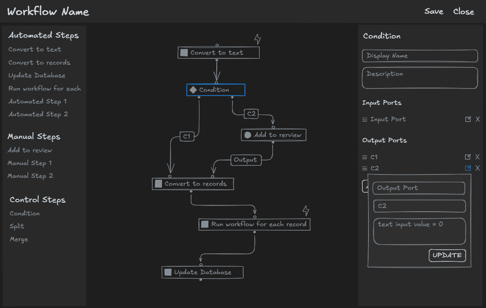Click inside the Description text box

point(419,78)
